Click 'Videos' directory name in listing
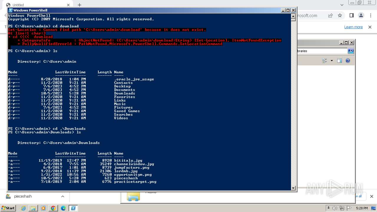This screenshot has width=377, height=212. (121, 118)
